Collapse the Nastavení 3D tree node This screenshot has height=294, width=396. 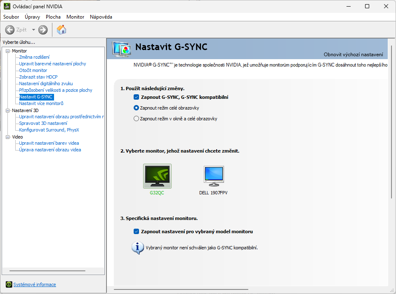[x=7, y=110]
